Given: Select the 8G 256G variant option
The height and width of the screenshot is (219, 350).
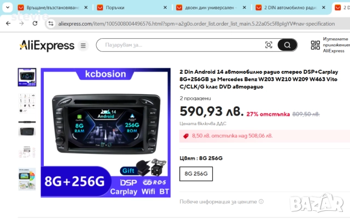Looking at the screenshot, I should [196, 174].
